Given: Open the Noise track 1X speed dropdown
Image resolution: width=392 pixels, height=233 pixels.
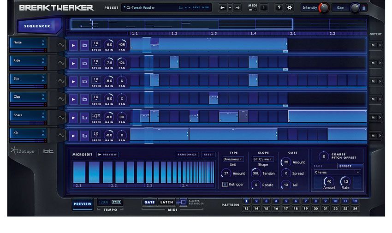Looking at the screenshot, I should [96, 44].
